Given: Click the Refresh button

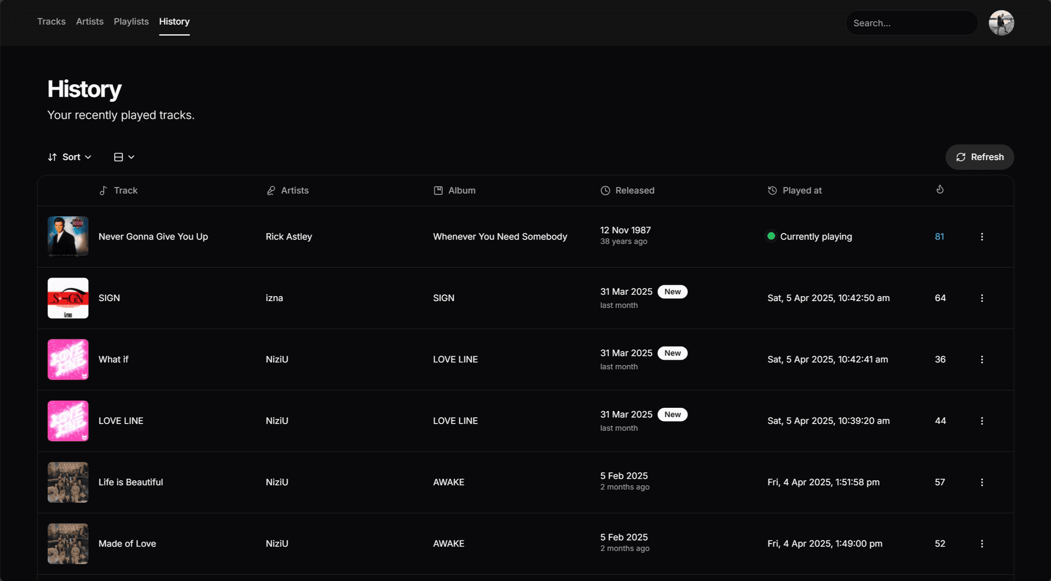Looking at the screenshot, I should tap(979, 157).
